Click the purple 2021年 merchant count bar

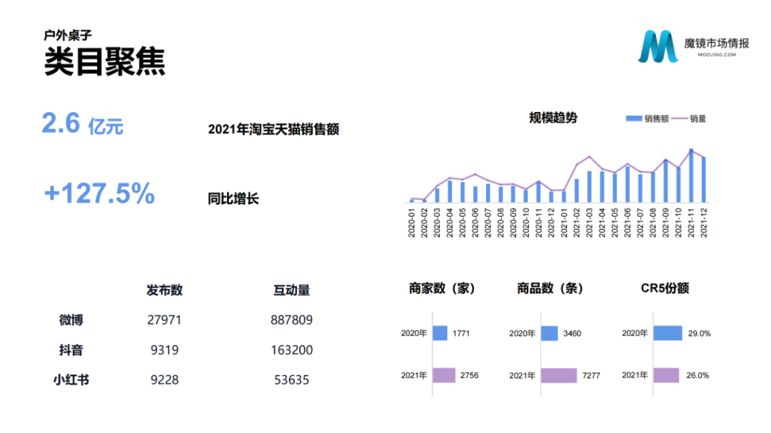pos(444,375)
